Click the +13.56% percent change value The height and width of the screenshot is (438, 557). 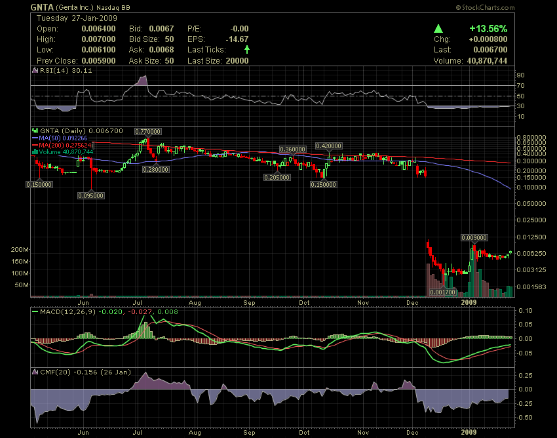[x=488, y=29]
